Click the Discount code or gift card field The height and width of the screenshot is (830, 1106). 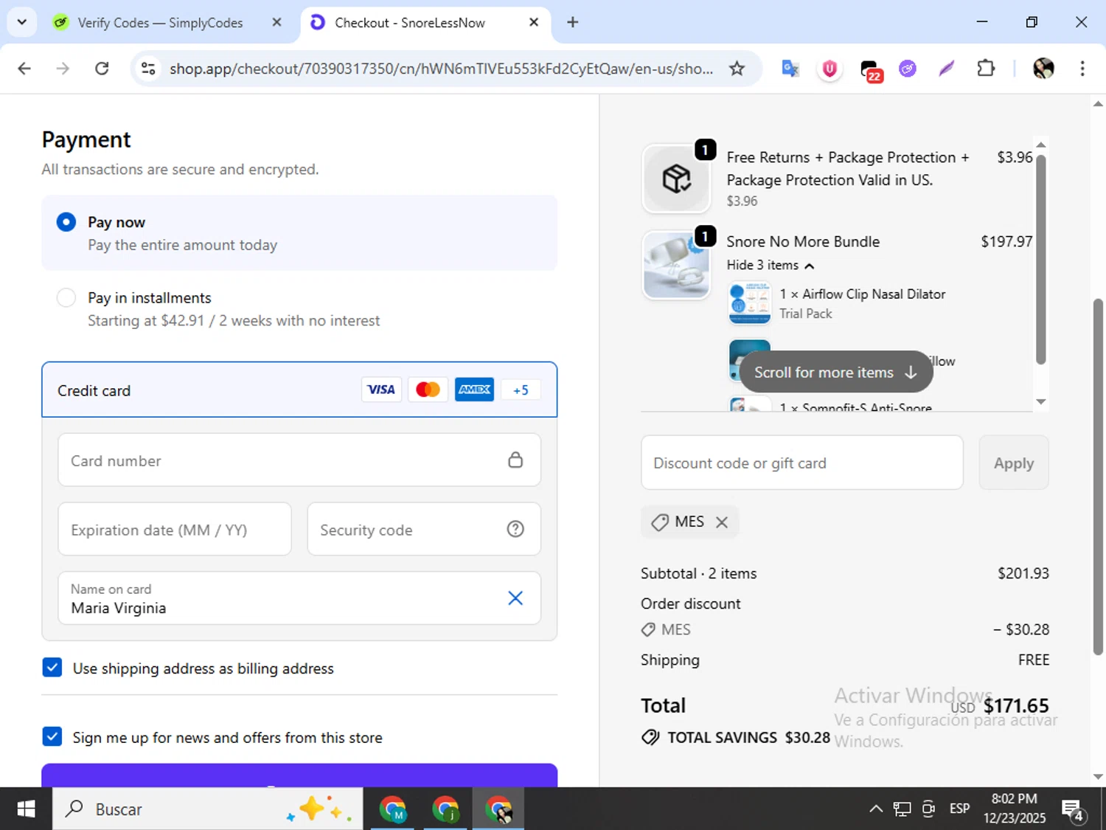[x=802, y=463]
